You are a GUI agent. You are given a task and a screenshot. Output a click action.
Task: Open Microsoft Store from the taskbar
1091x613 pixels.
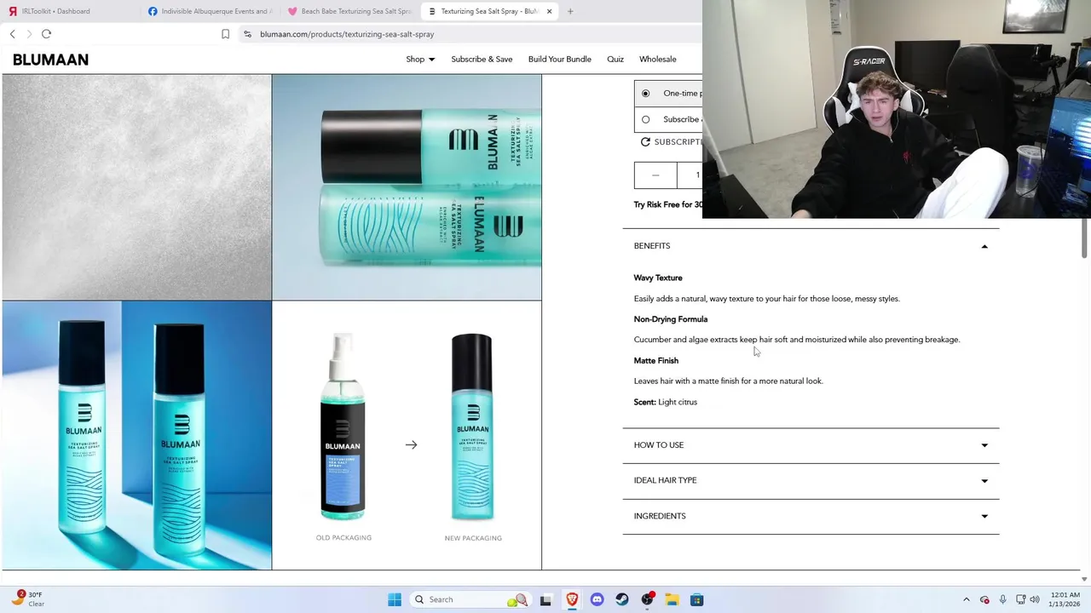point(696,599)
